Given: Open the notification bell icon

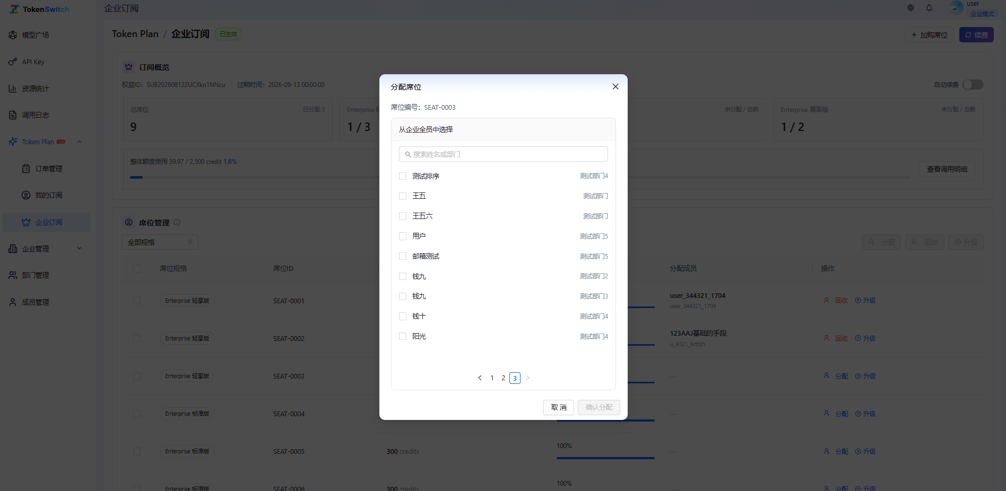Looking at the screenshot, I should point(929,7).
